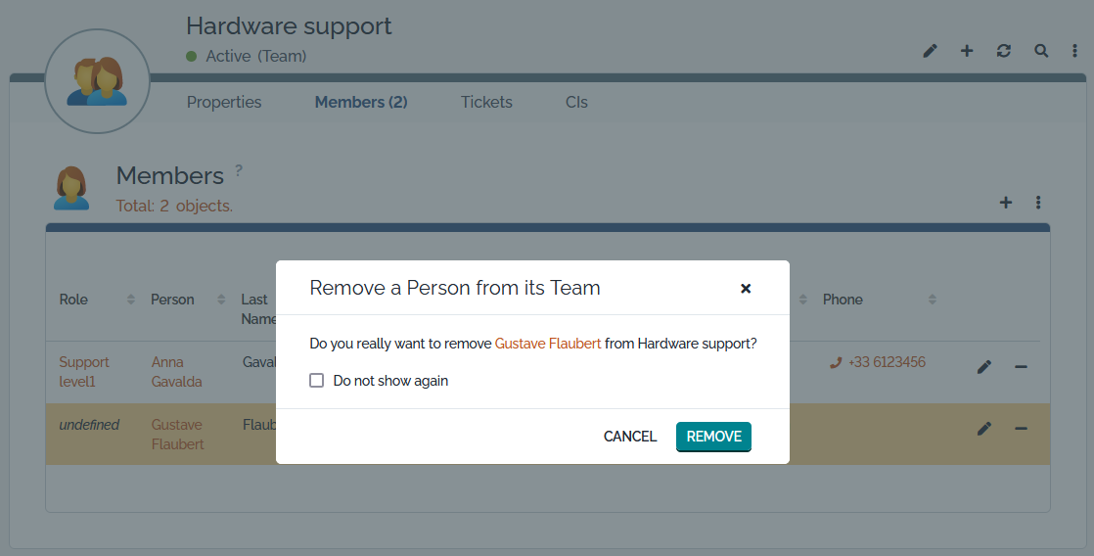Remove Anna Gavalda's row with minus icon

tap(1021, 367)
